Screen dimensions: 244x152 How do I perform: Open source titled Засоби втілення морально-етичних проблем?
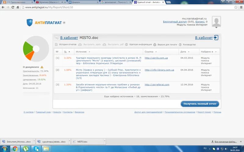pos(108,87)
